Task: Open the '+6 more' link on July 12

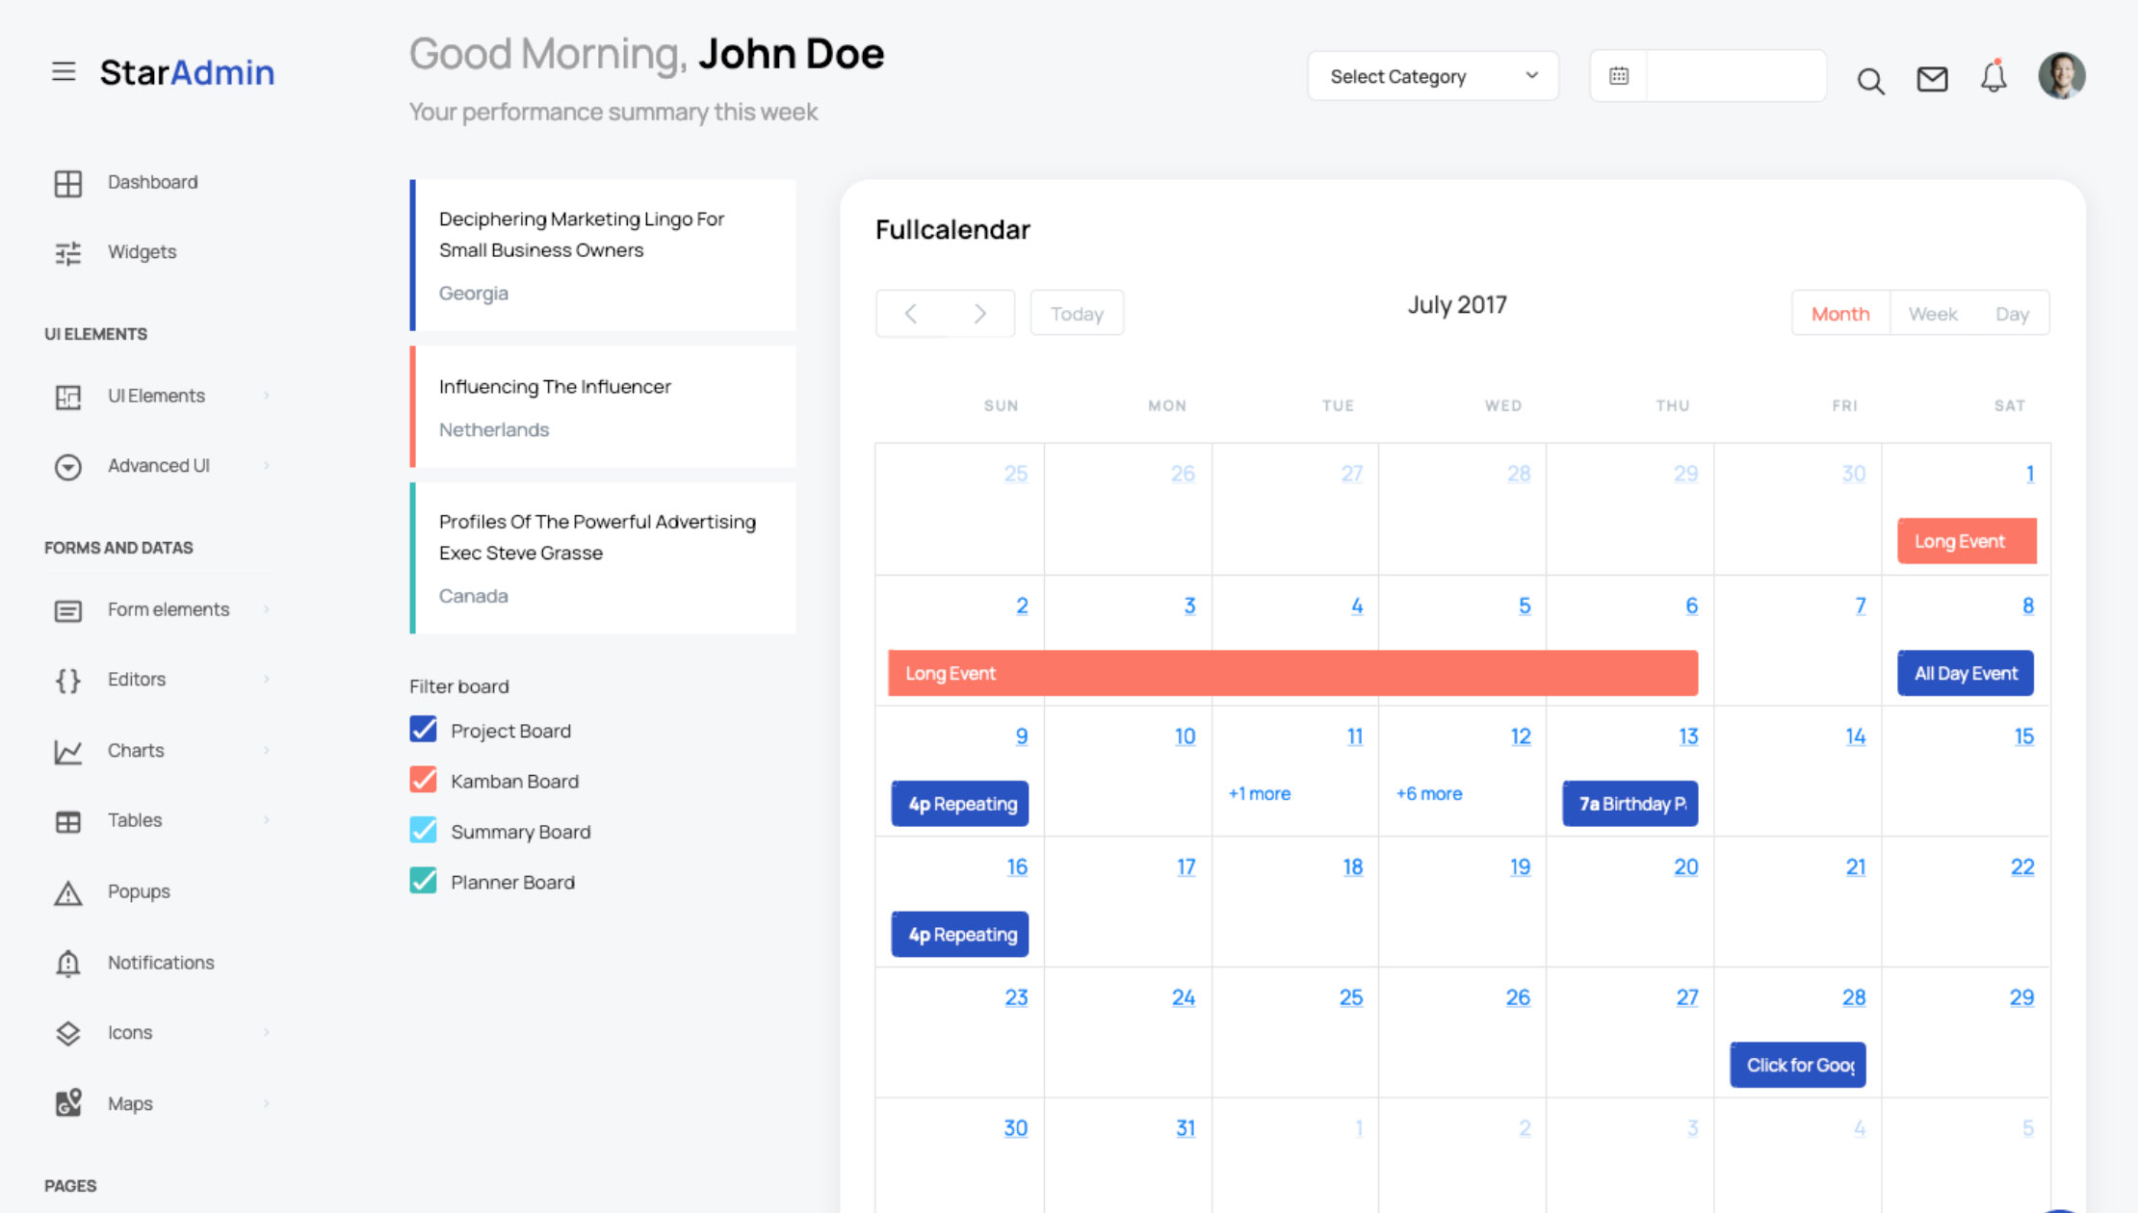Action: click(1429, 793)
